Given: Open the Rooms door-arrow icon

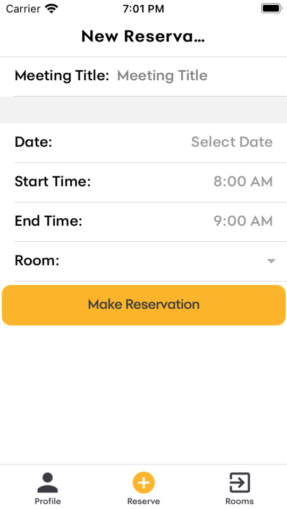Looking at the screenshot, I should tap(240, 482).
